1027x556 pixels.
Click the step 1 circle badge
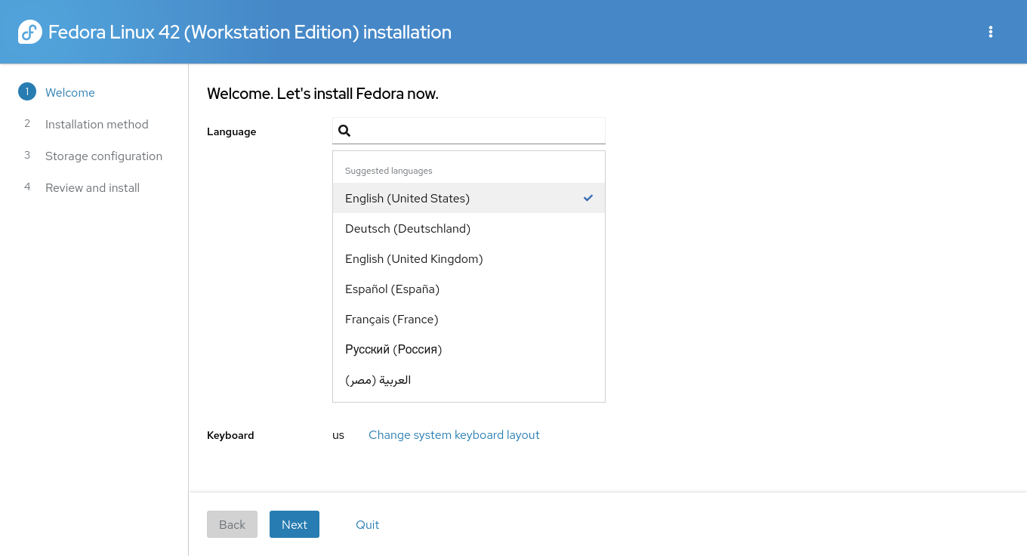(x=26, y=92)
